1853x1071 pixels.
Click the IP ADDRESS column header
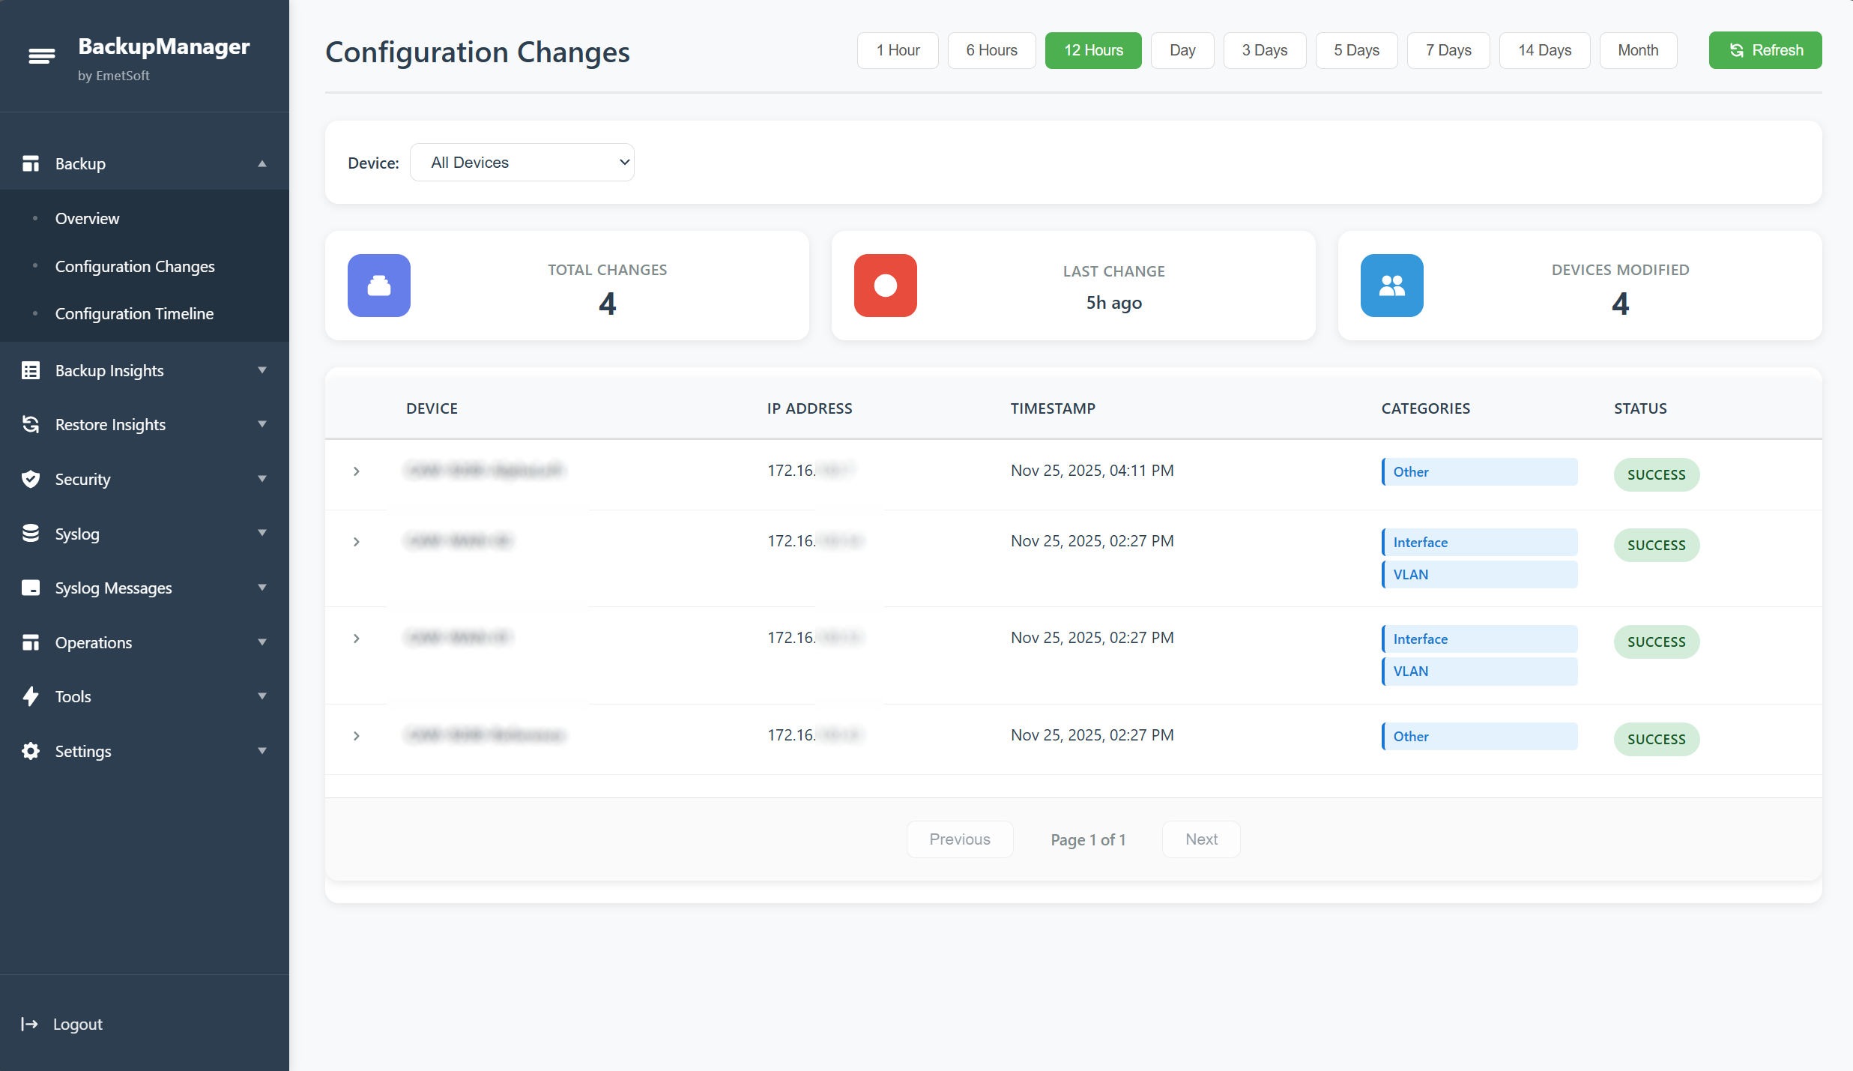pos(809,408)
